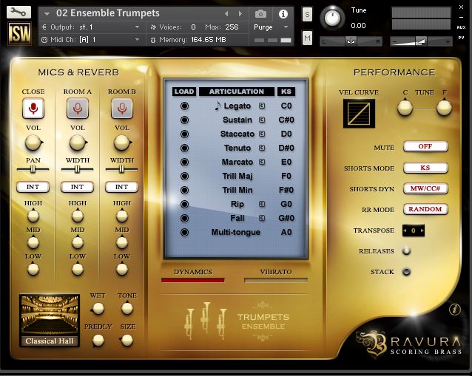Click the reverb WET knob
Screen dimensions: 472x376
[98, 309]
